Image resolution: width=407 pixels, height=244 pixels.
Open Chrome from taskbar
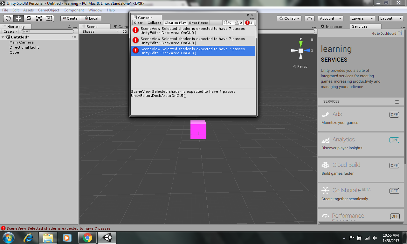pyautogui.click(x=87, y=238)
